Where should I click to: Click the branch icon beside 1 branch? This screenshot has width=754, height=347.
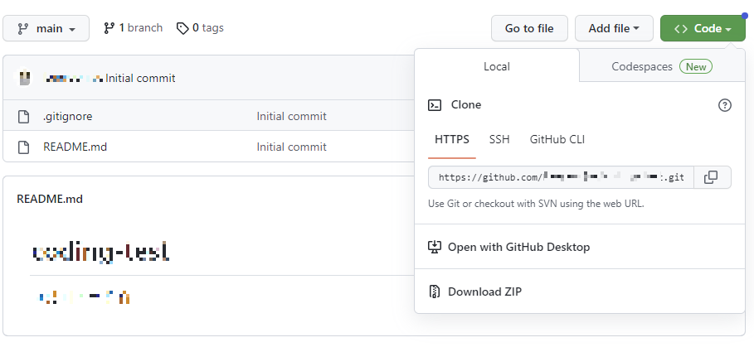(109, 28)
